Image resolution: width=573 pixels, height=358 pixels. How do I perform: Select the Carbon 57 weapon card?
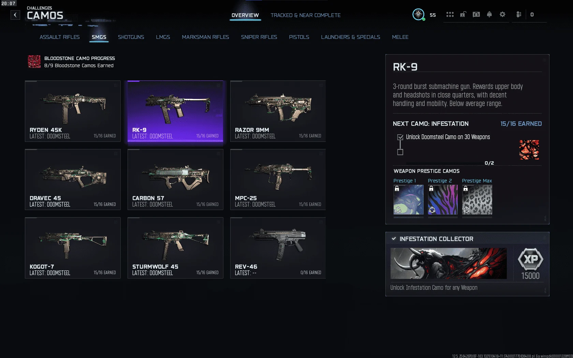pyautogui.click(x=175, y=179)
